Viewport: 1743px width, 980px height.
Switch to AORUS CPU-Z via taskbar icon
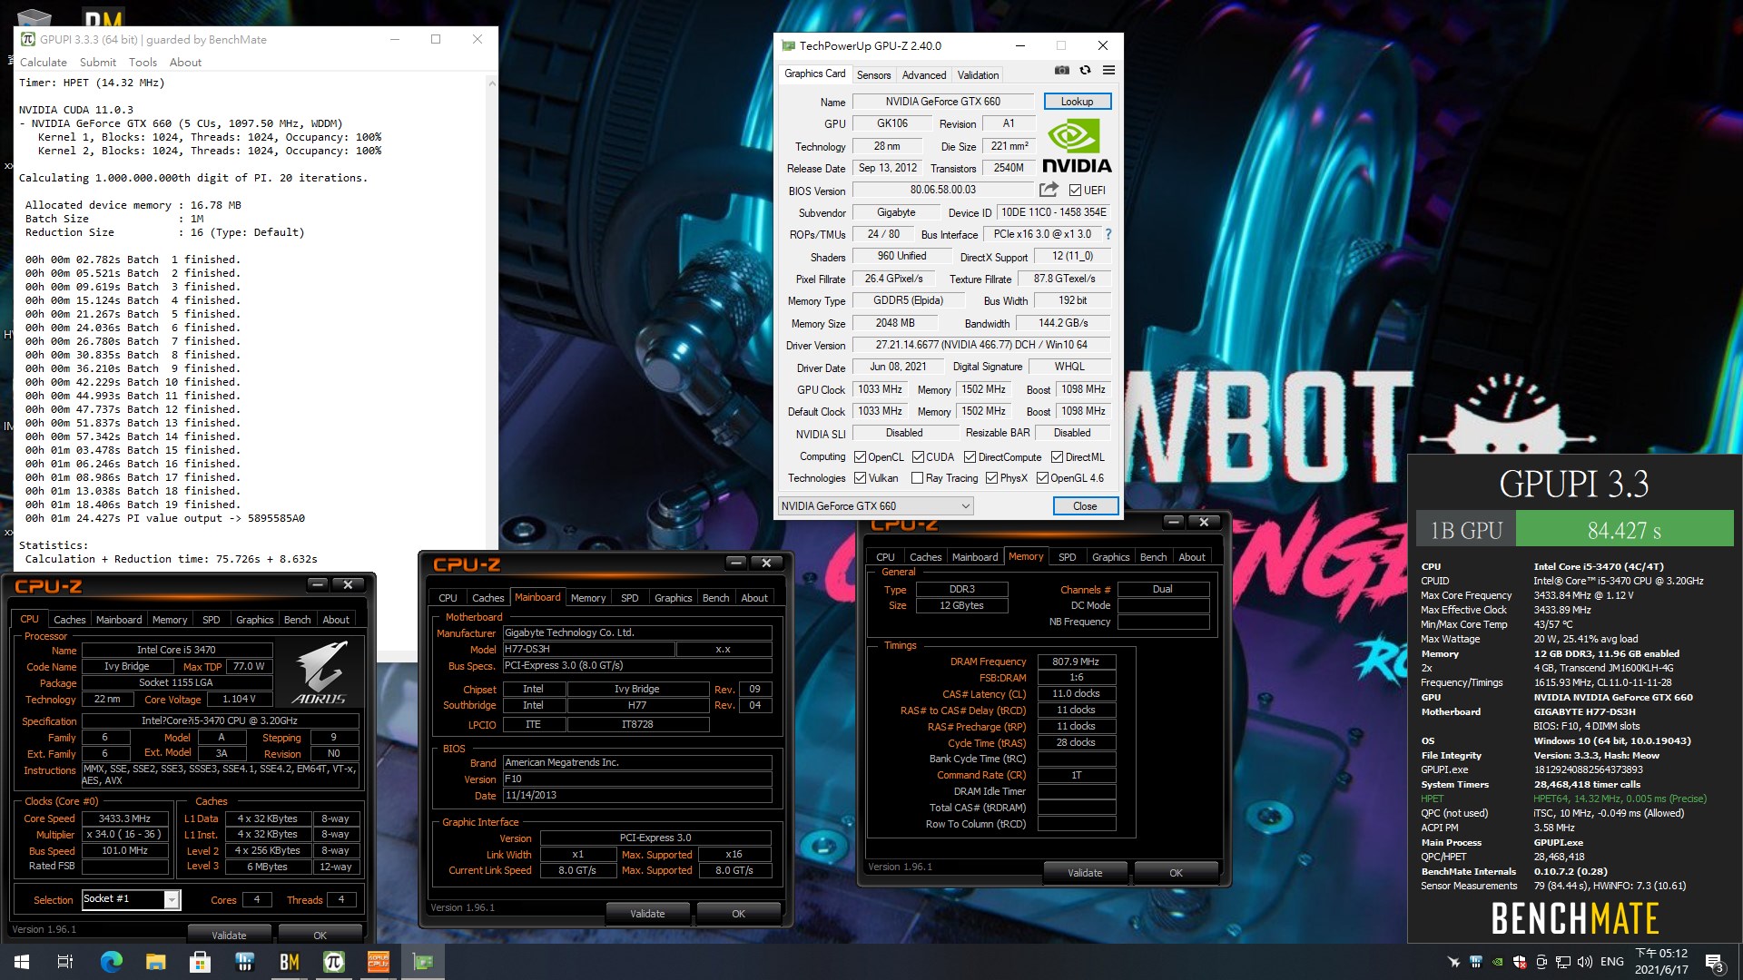(378, 962)
